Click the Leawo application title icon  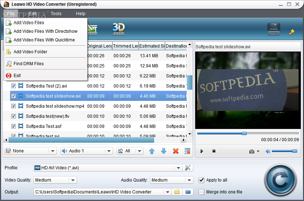pos(6,4)
